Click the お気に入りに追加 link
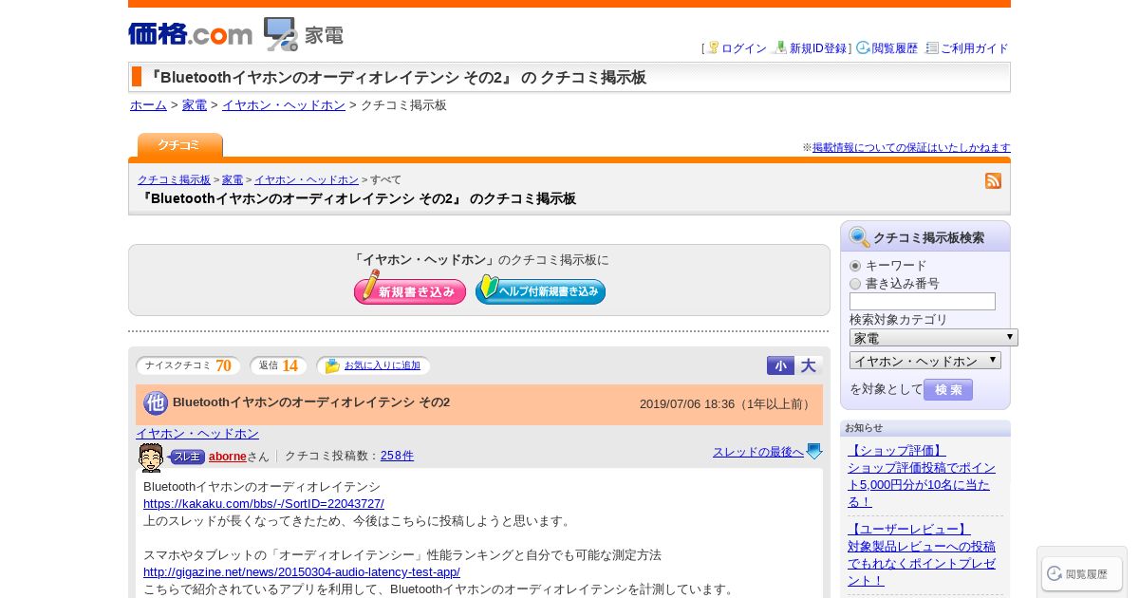1139x598 pixels. 383,365
